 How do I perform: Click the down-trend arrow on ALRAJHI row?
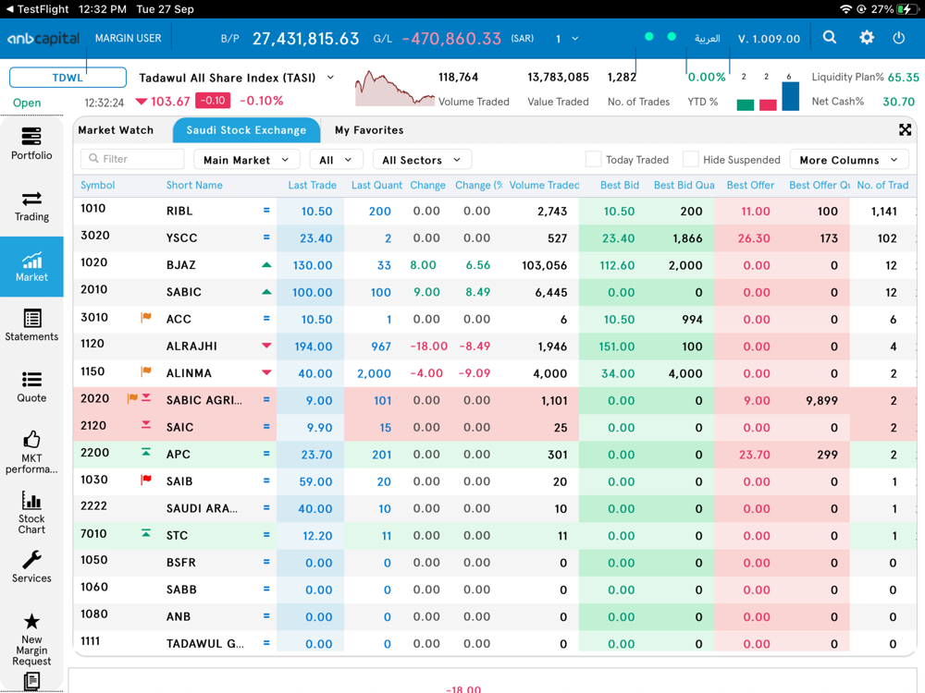pos(266,346)
